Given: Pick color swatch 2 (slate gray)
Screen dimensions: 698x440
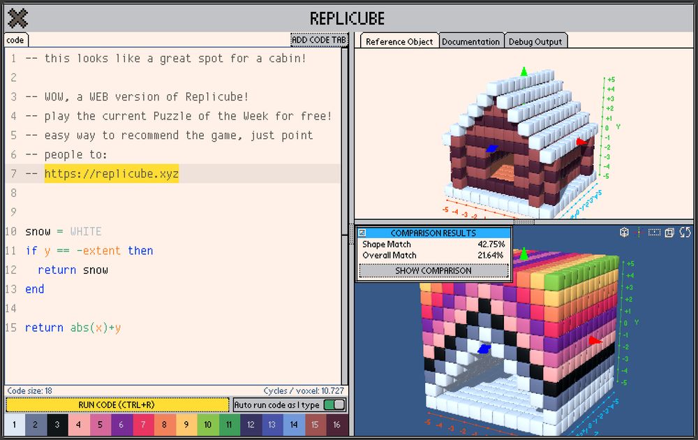Looking at the screenshot, I should (x=36, y=425).
